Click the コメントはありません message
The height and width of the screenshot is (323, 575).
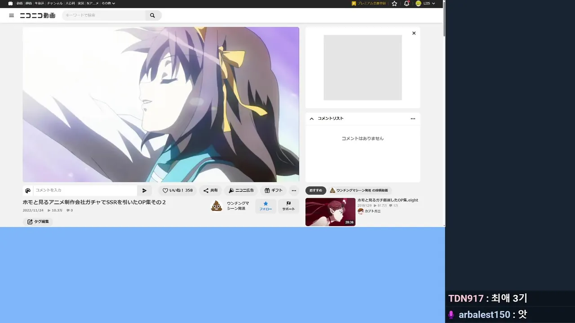[363, 139]
